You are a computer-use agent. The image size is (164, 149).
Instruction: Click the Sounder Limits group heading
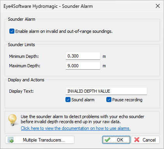pos(21,45)
